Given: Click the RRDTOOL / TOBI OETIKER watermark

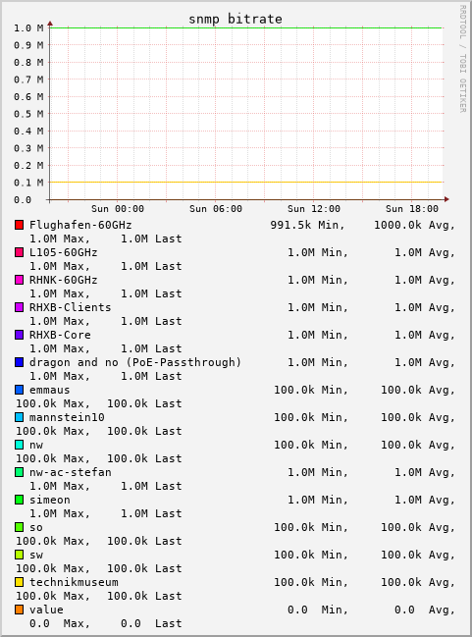Looking at the screenshot, I should pyautogui.click(x=462, y=59).
